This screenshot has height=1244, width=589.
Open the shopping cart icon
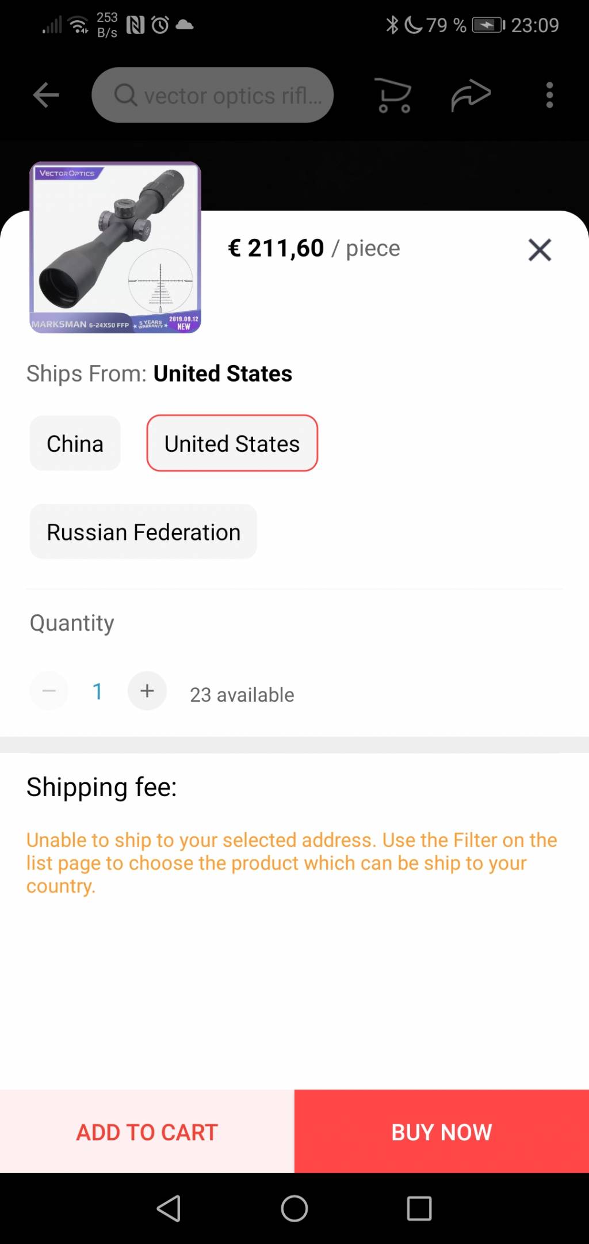coord(393,95)
